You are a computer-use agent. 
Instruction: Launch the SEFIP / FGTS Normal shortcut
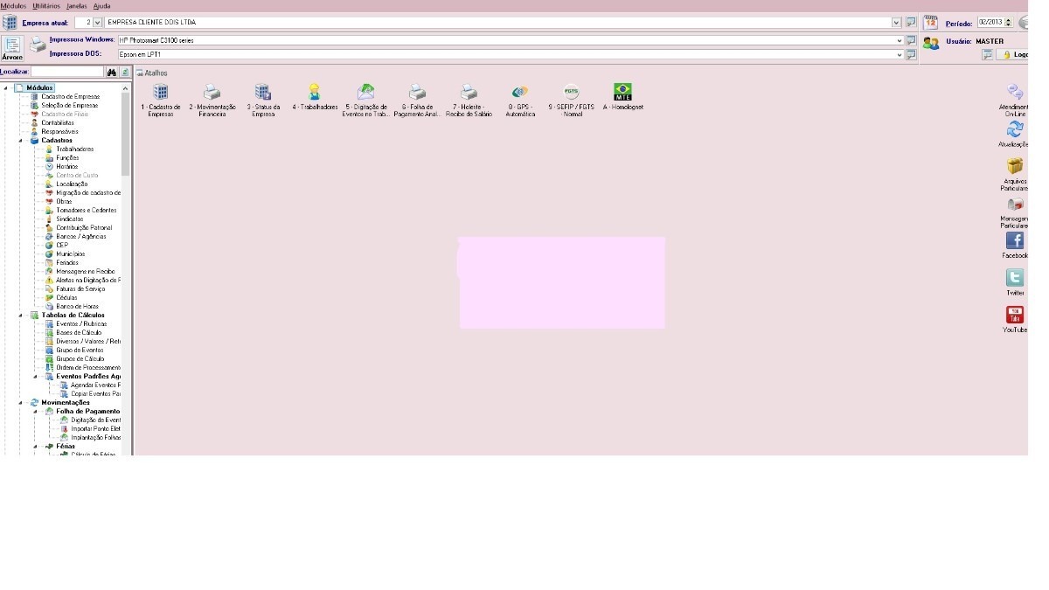[x=571, y=92]
